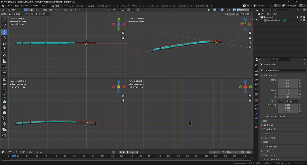Select the Move tool in left toolbar
307x165 pixels.
(4, 32)
